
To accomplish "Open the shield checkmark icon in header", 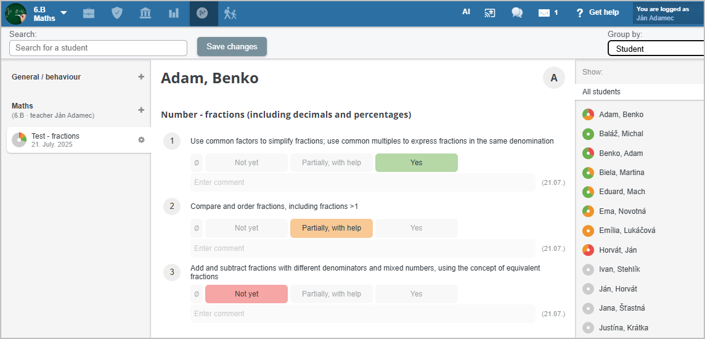I will [x=117, y=13].
